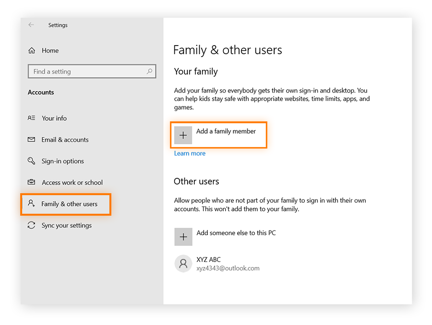Click the Settings window title

point(58,25)
